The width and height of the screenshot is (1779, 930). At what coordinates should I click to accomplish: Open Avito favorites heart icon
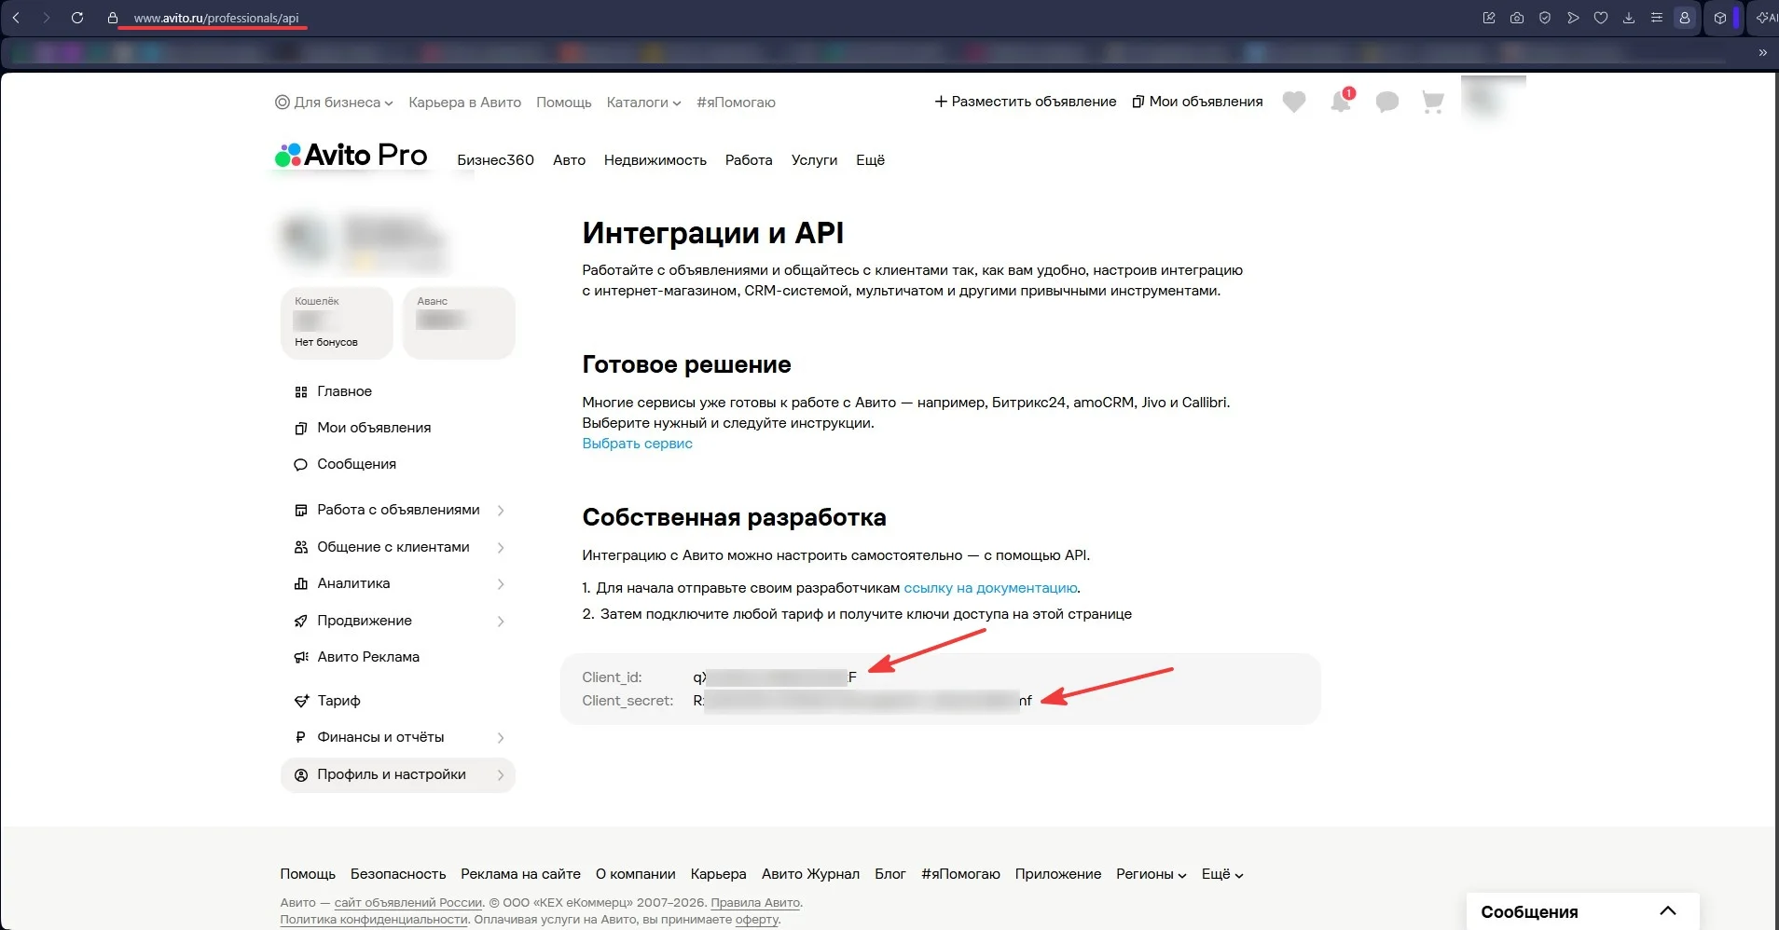click(x=1294, y=102)
